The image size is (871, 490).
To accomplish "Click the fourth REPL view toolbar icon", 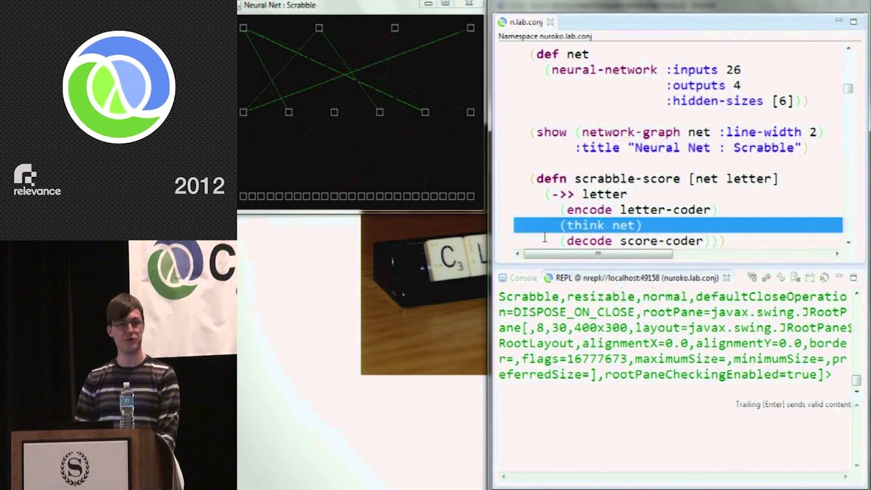I will pos(796,278).
